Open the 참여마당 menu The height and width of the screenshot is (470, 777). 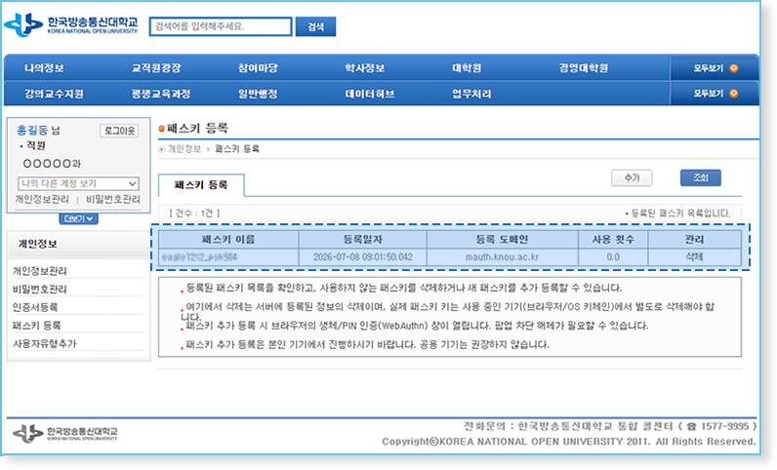click(258, 68)
